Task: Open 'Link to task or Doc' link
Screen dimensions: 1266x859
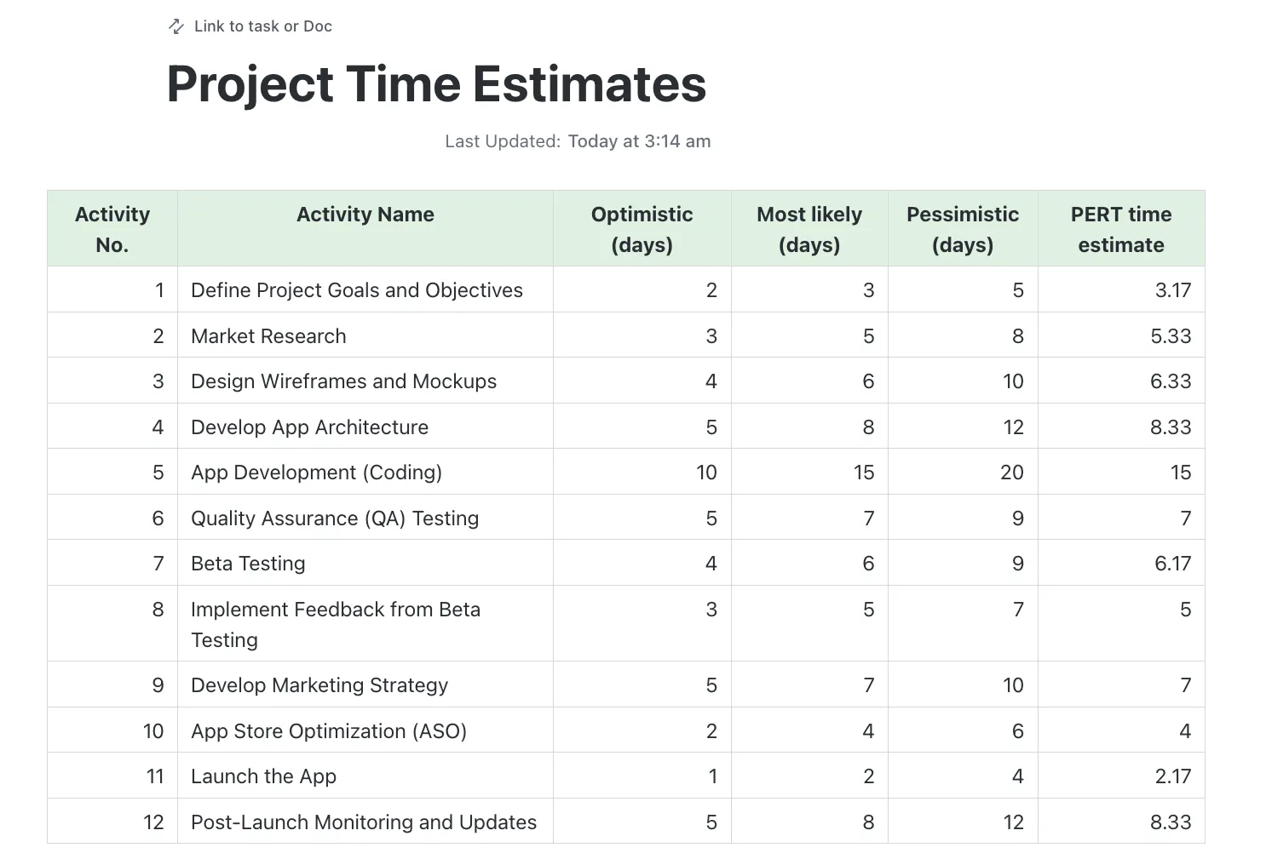Action: (x=262, y=26)
